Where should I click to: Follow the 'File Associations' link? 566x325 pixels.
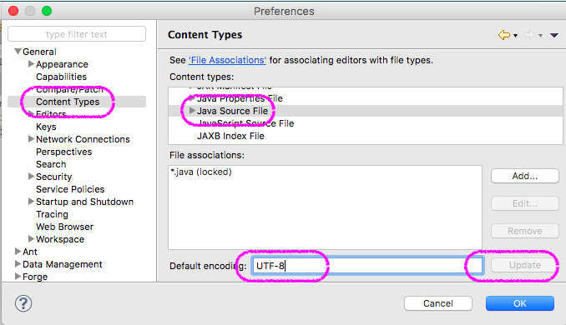pos(227,60)
